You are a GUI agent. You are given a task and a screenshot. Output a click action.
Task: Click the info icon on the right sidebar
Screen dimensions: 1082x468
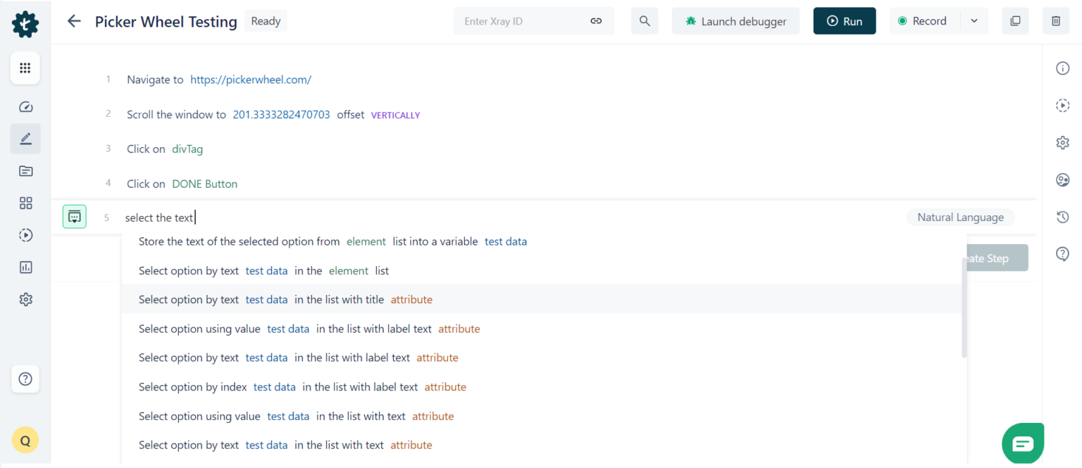coord(1063,68)
